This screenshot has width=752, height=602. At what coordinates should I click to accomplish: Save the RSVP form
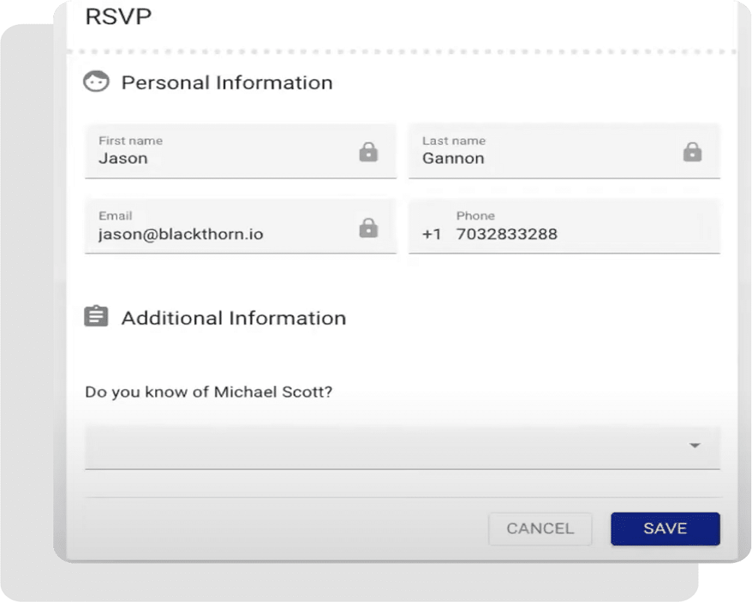(666, 528)
